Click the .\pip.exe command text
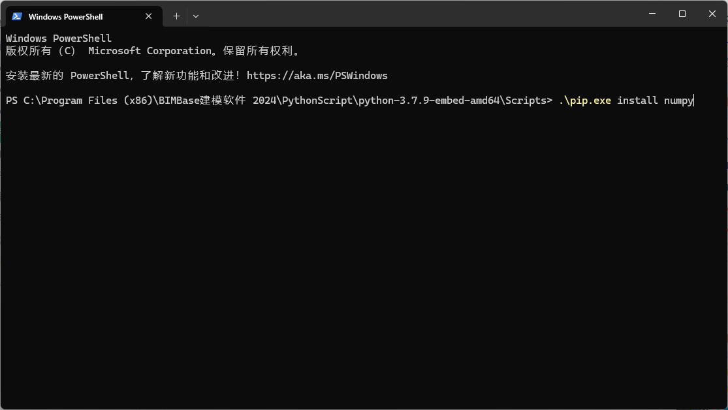The width and height of the screenshot is (728, 410). coord(584,101)
